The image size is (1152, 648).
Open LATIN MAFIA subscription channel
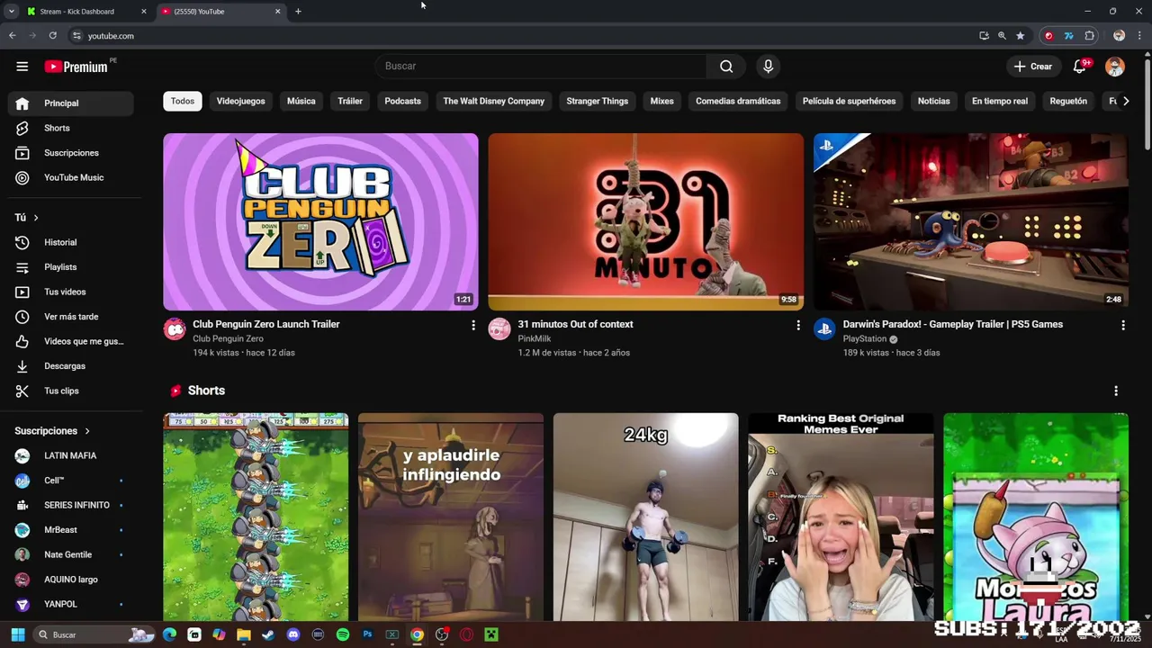pos(71,455)
